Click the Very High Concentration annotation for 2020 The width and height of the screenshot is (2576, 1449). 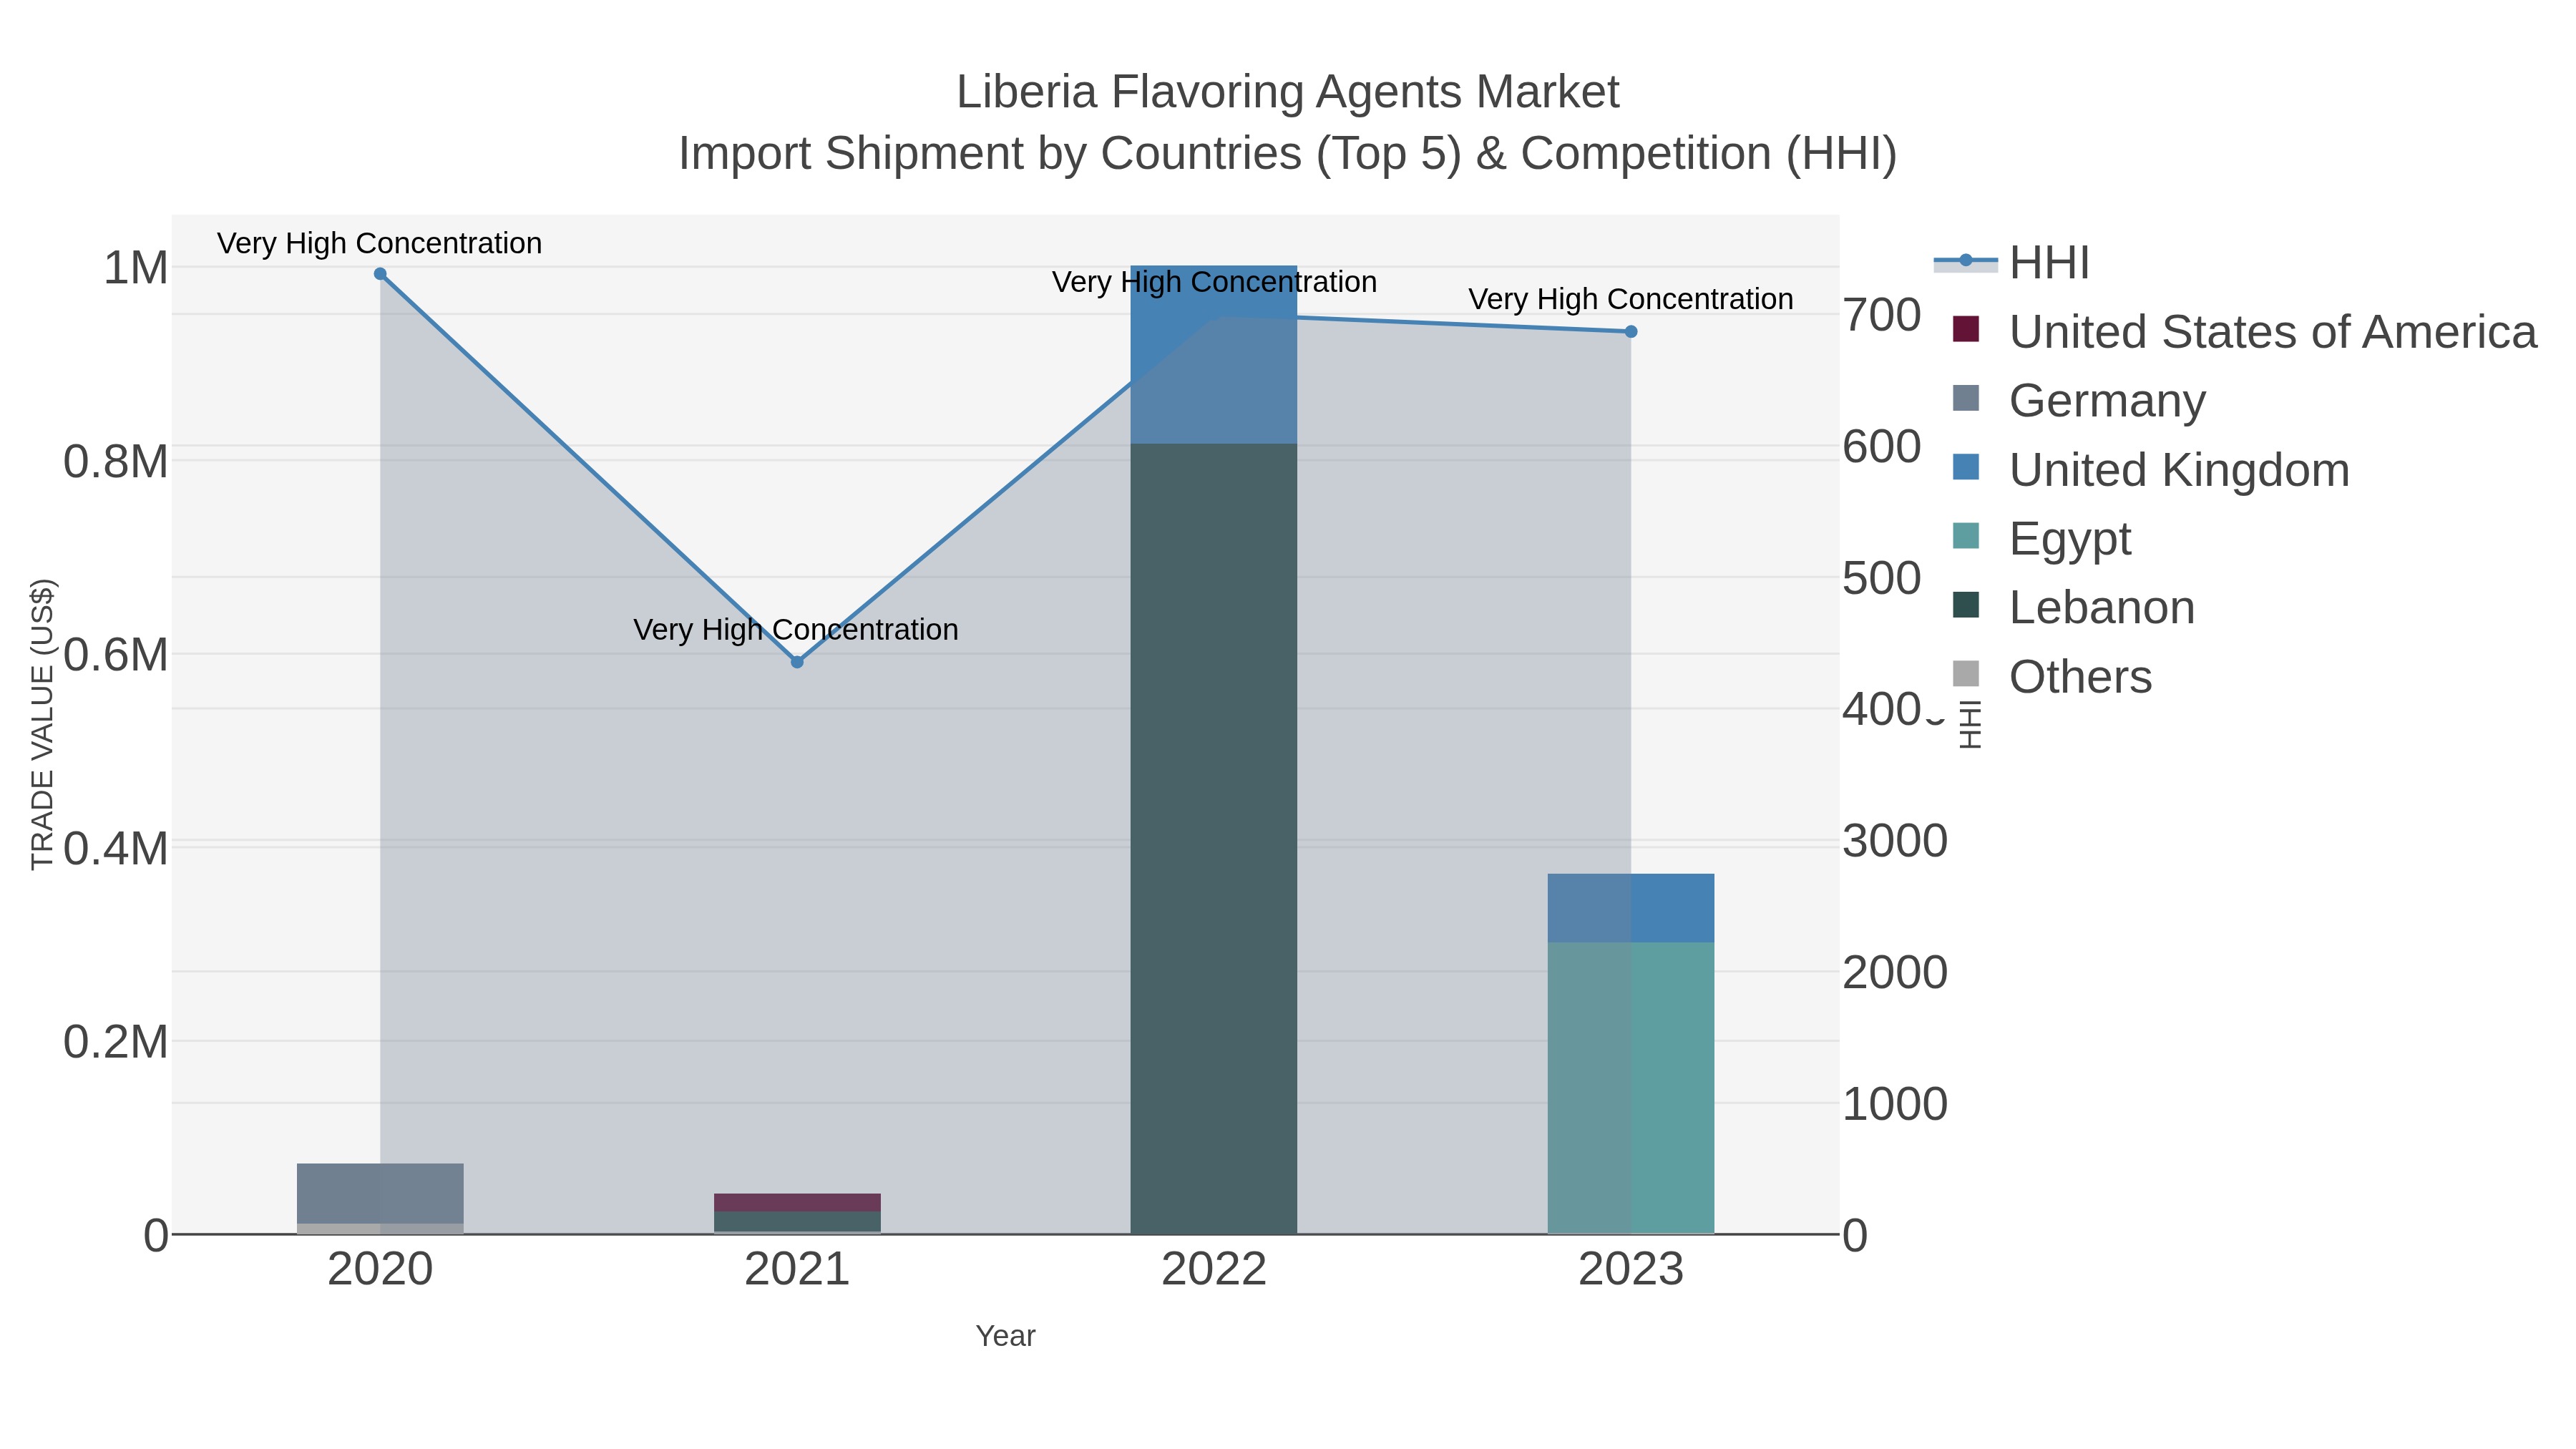380,243
